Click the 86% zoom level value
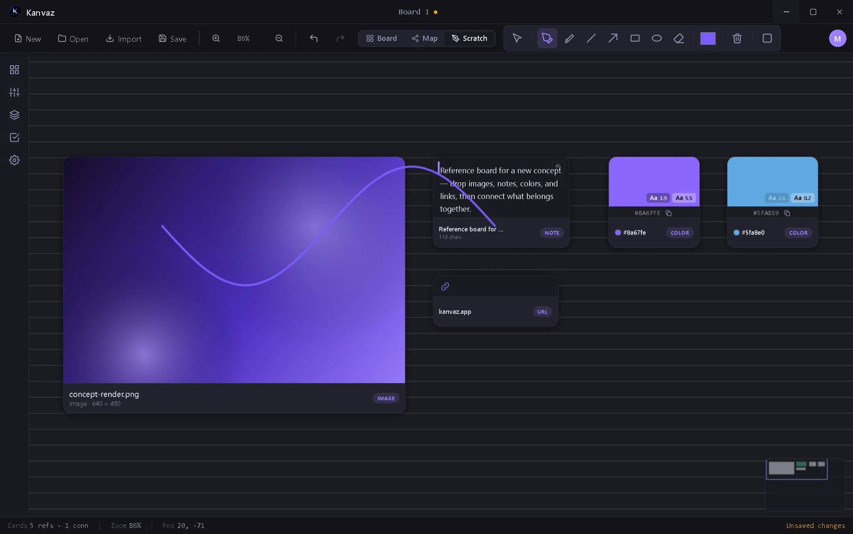This screenshot has width=853, height=534. pos(243,39)
